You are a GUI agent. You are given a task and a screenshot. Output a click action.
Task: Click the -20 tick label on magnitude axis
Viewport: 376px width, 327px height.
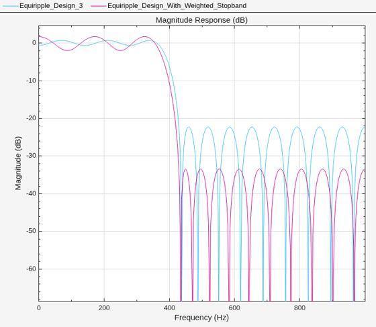(x=31, y=118)
